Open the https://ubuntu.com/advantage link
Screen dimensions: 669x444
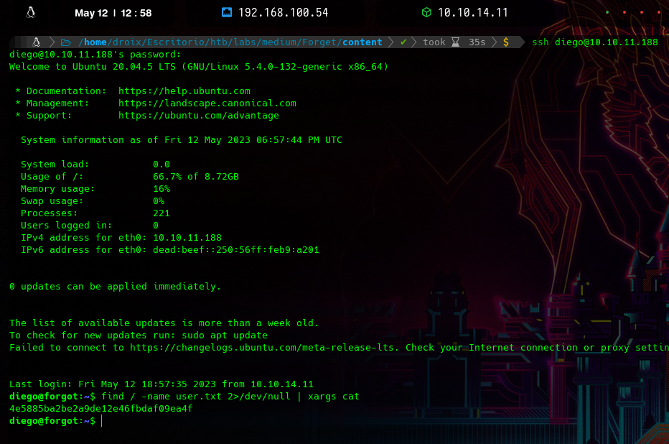coord(198,116)
